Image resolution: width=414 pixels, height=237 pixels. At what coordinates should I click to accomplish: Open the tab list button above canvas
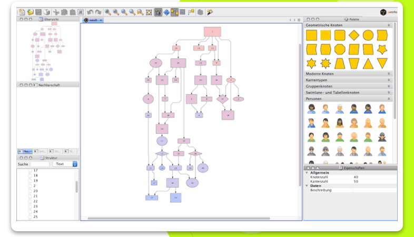(299, 20)
